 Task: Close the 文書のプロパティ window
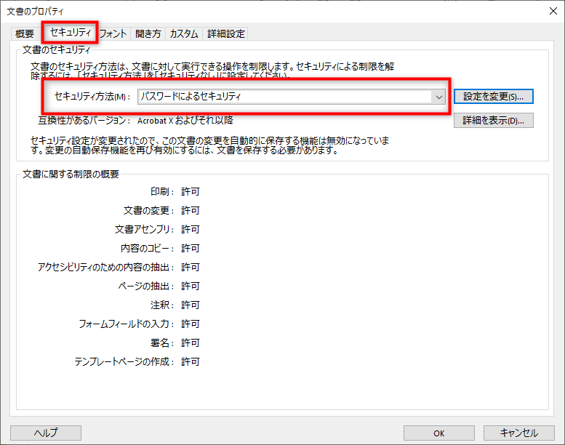[552, 10]
